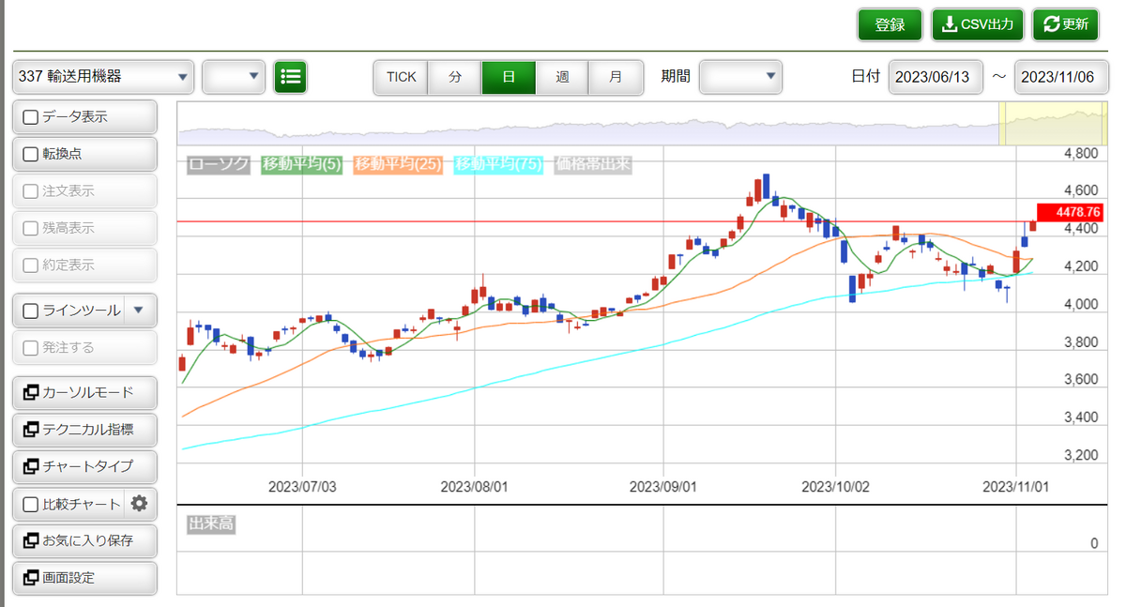The width and height of the screenshot is (1126, 607).
Task: Open the テクニカル指標 panel
Action: (84, 430)
